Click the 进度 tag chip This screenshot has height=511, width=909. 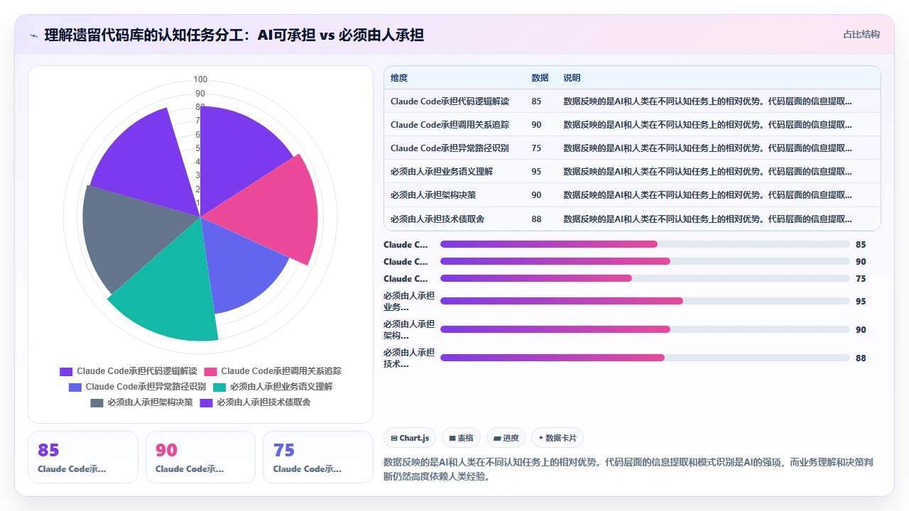pyautogui.click(x=506, y=438)
